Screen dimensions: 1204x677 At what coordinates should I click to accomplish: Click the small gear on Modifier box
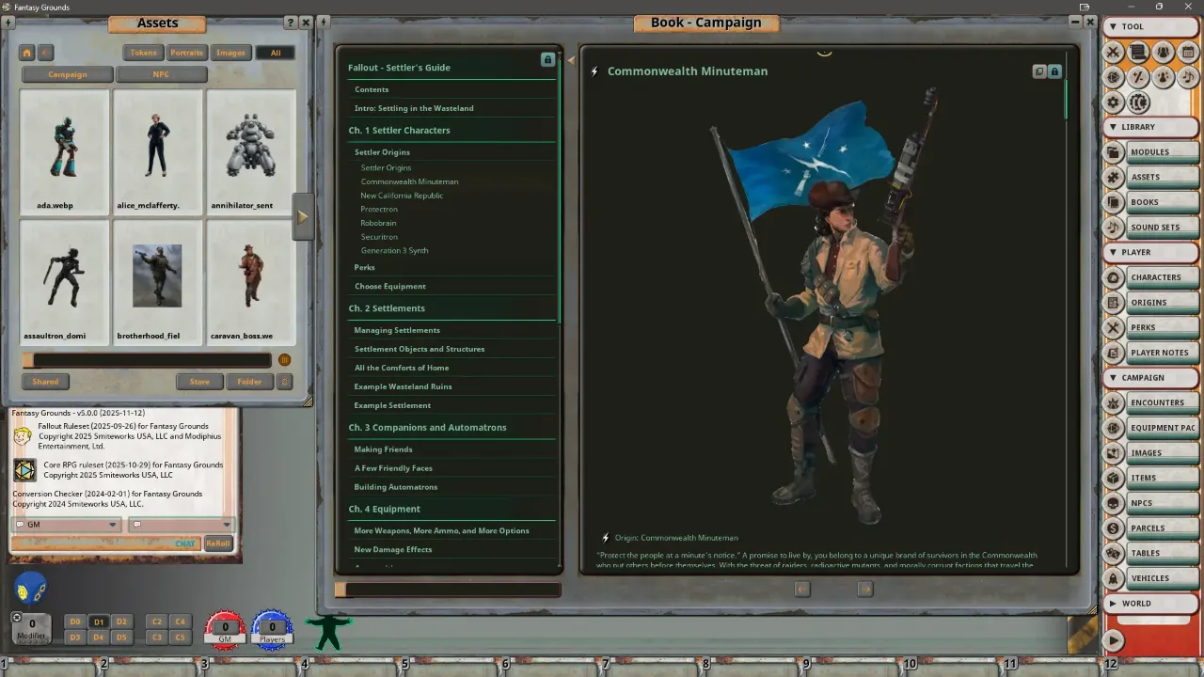(16, 618)
